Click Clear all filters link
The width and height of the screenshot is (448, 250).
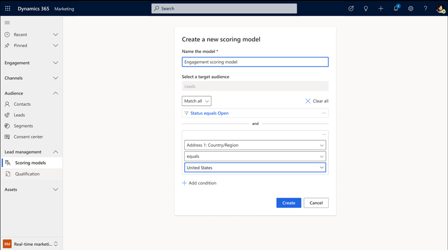(x=320, y=101)
